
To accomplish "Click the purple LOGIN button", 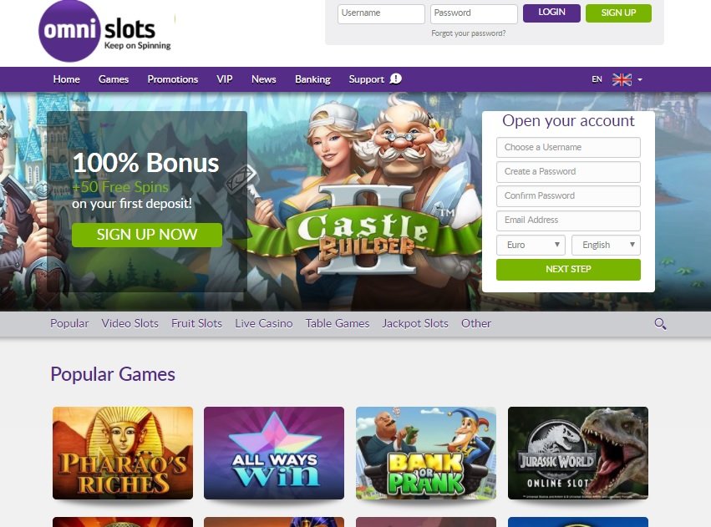I will coord(551,13).
